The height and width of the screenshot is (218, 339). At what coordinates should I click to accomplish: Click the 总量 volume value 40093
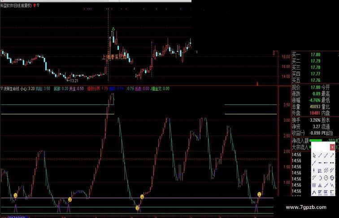click(x=315, y=107)
